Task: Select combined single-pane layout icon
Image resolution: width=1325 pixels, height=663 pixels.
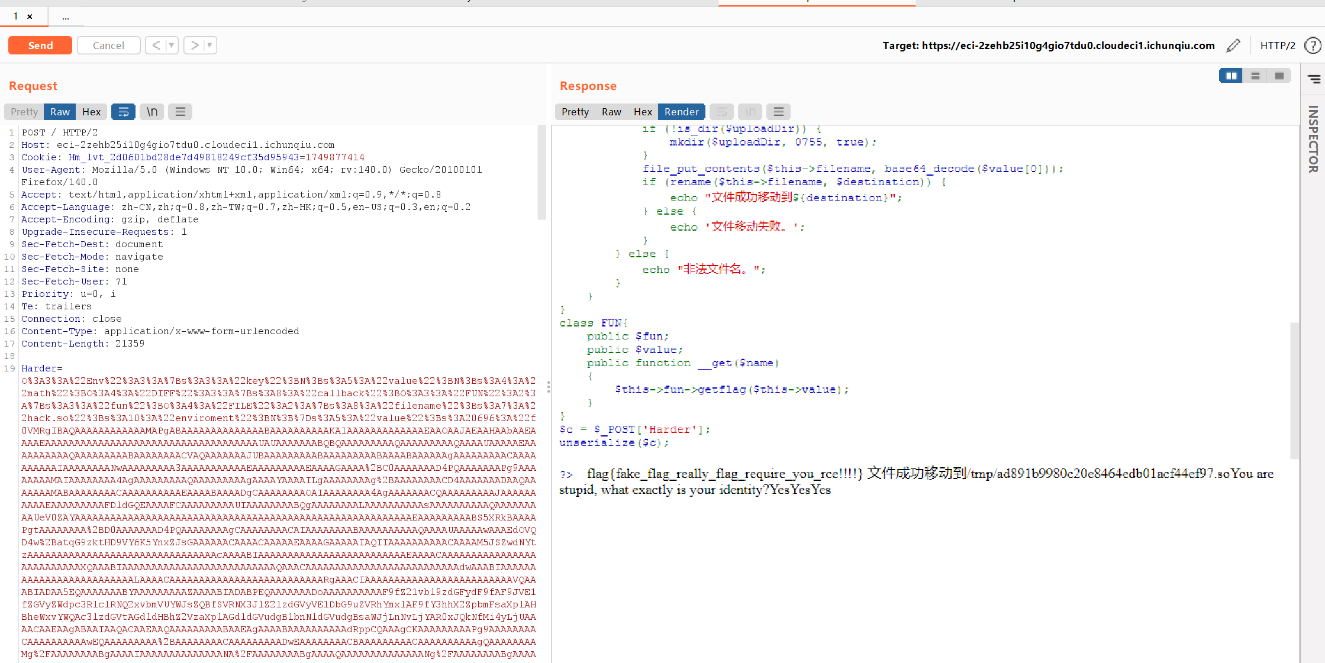Action: tap(1279, 76)
